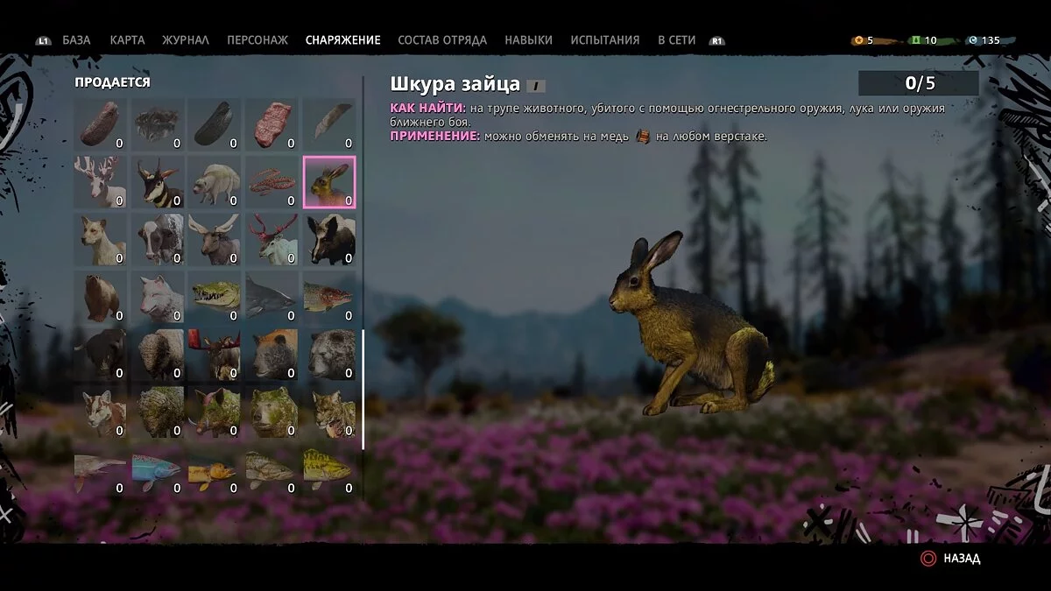Select the highlighted hare skin tile
This screenshot has height=591, width=1051.
pos(329,182)
